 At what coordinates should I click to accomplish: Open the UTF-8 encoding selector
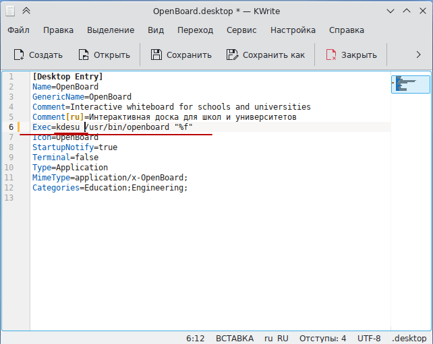pyautogui.click(x=369, y=338)
